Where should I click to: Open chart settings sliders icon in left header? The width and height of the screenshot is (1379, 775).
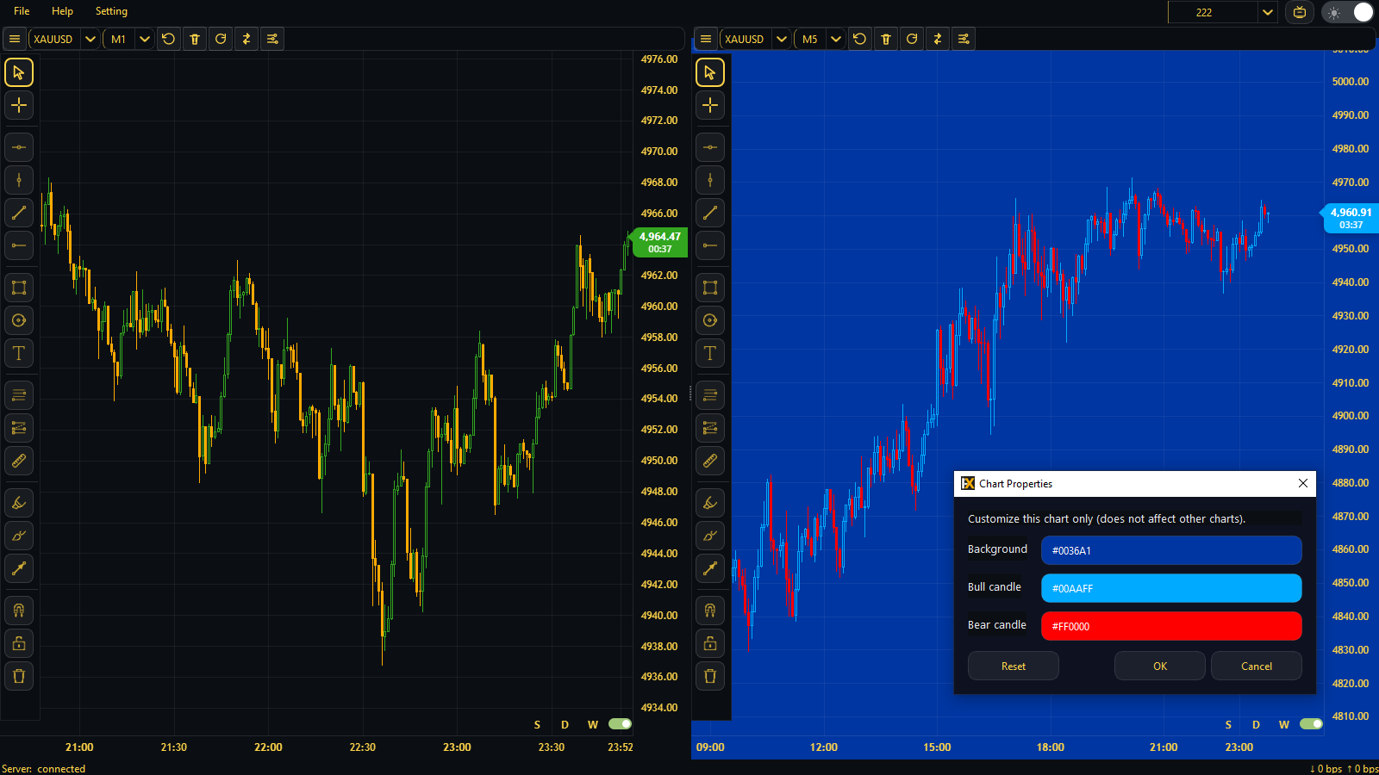272,39
